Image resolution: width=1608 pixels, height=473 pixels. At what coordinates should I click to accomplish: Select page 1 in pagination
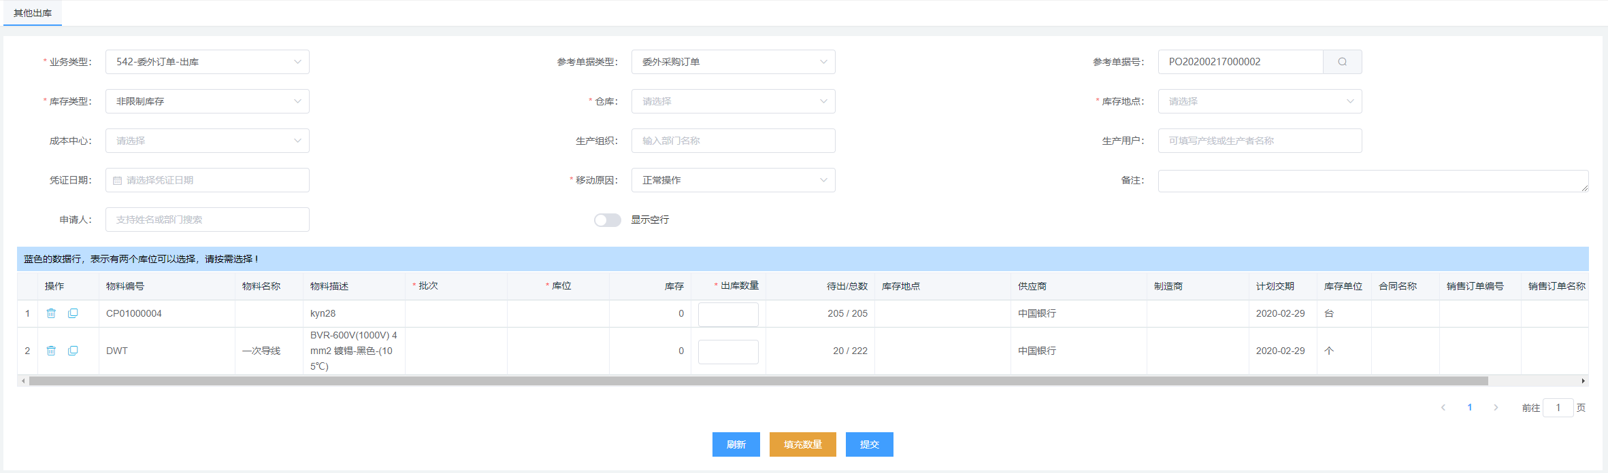tap(1470, 408)
